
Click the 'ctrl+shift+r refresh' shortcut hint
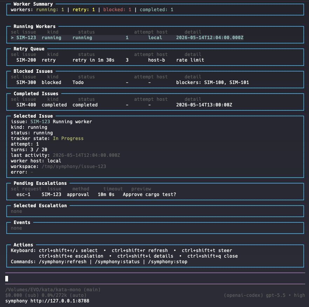pyautogui.click(x=140, y=251)
